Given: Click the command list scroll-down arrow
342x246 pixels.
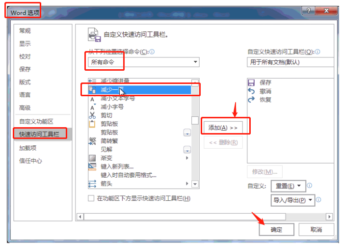Looking at the screenshot, I should coord(195,184).
